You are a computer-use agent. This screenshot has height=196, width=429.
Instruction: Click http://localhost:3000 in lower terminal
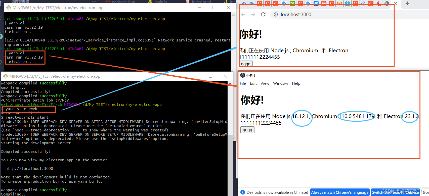29,169
